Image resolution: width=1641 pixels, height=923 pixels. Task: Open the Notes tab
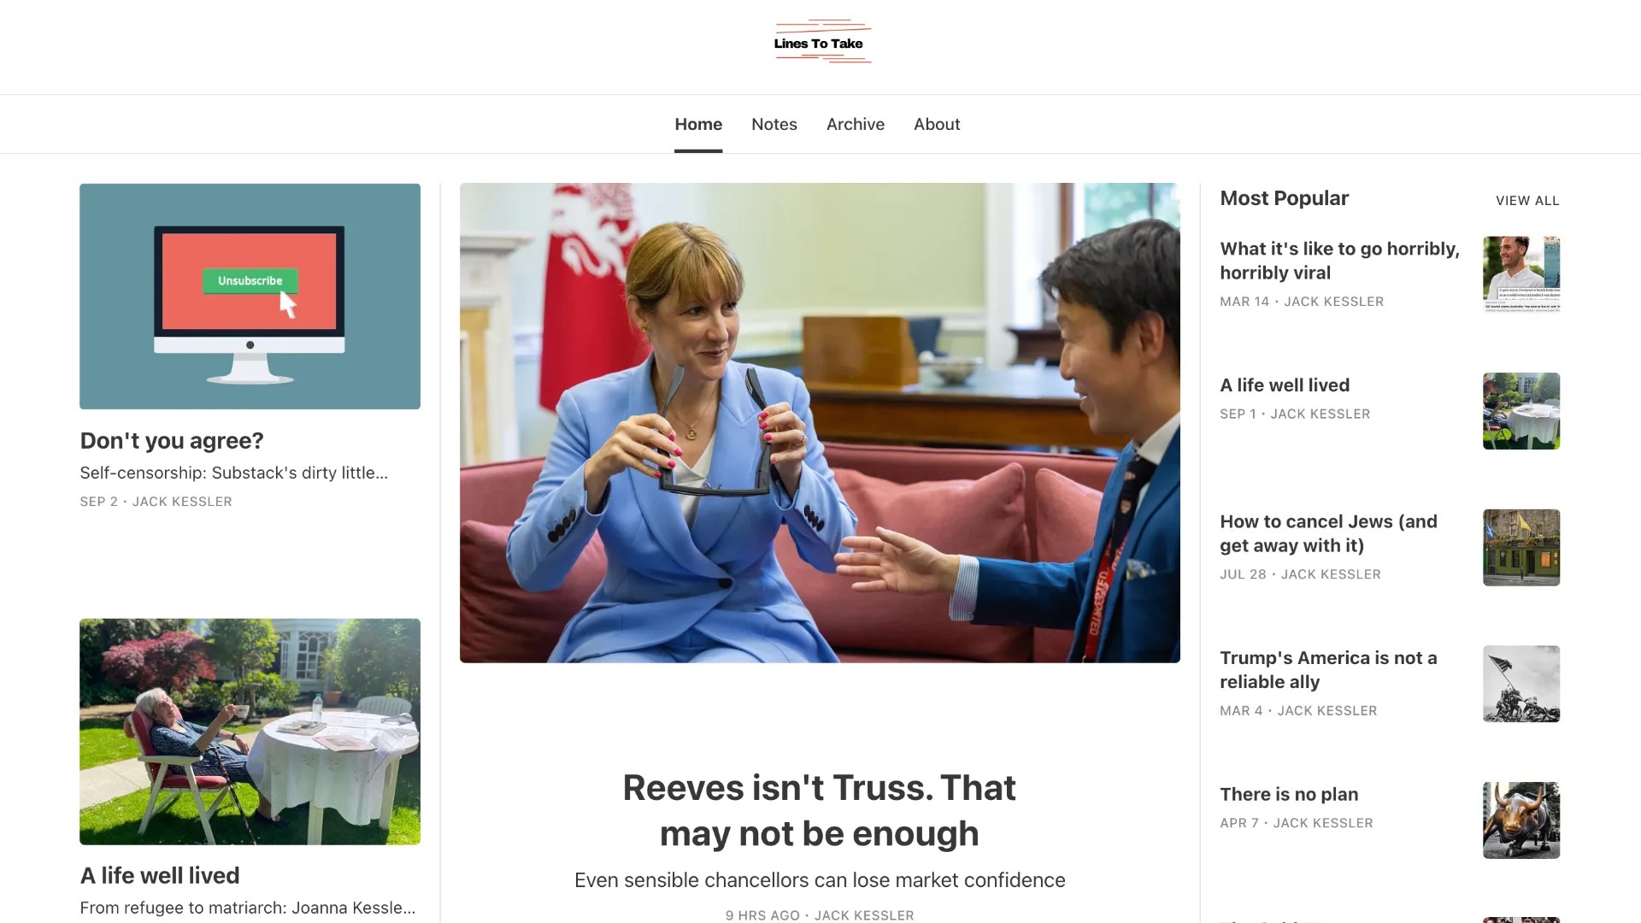(x=773, y=124)
